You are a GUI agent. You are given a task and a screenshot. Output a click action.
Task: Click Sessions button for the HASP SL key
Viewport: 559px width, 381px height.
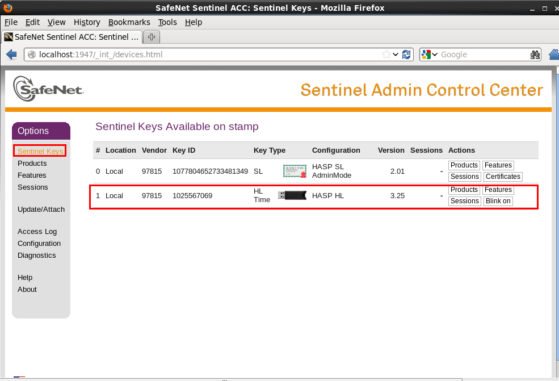pos(465,177)
